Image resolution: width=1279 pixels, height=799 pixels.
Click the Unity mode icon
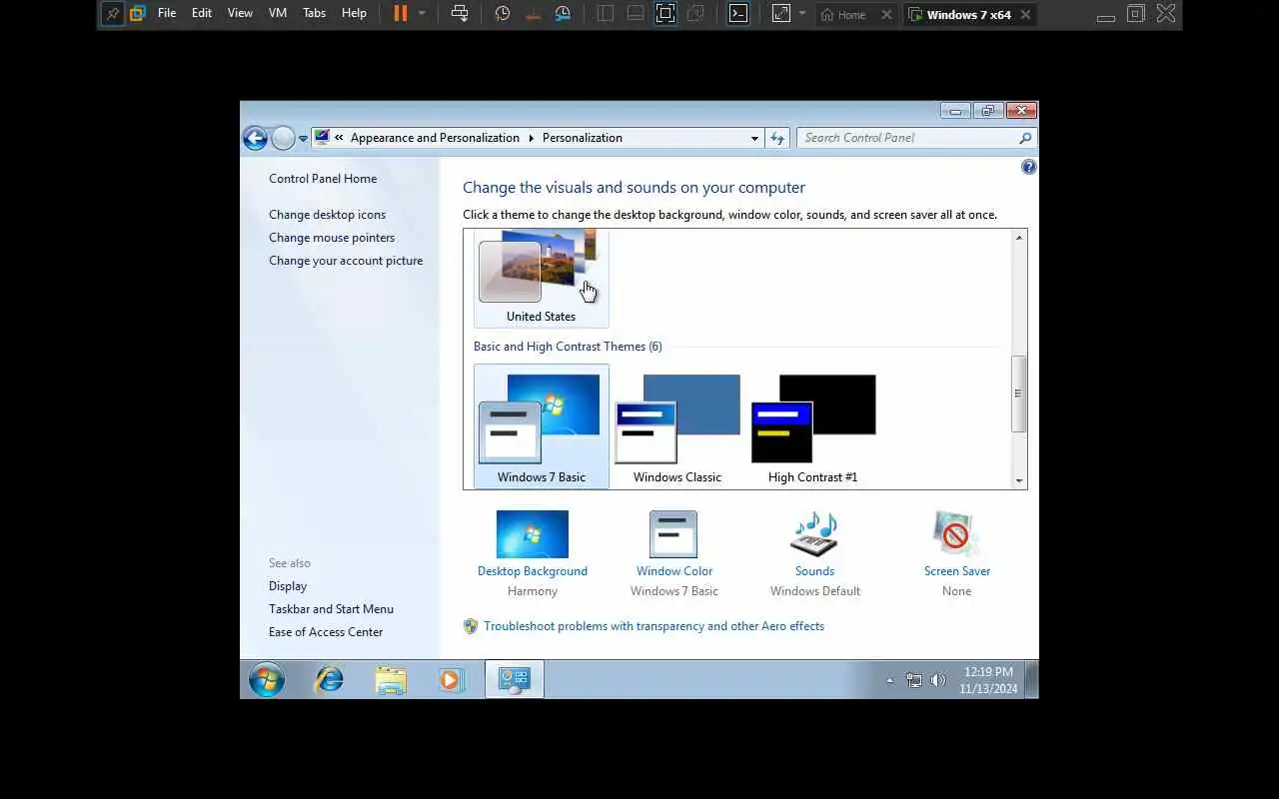tap(695, 14)
